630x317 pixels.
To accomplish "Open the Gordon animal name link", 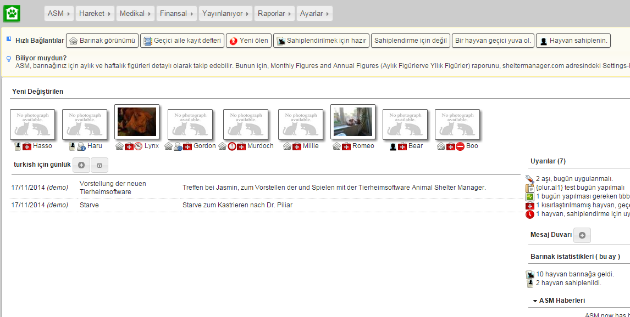I will click(x=205, y=146).
